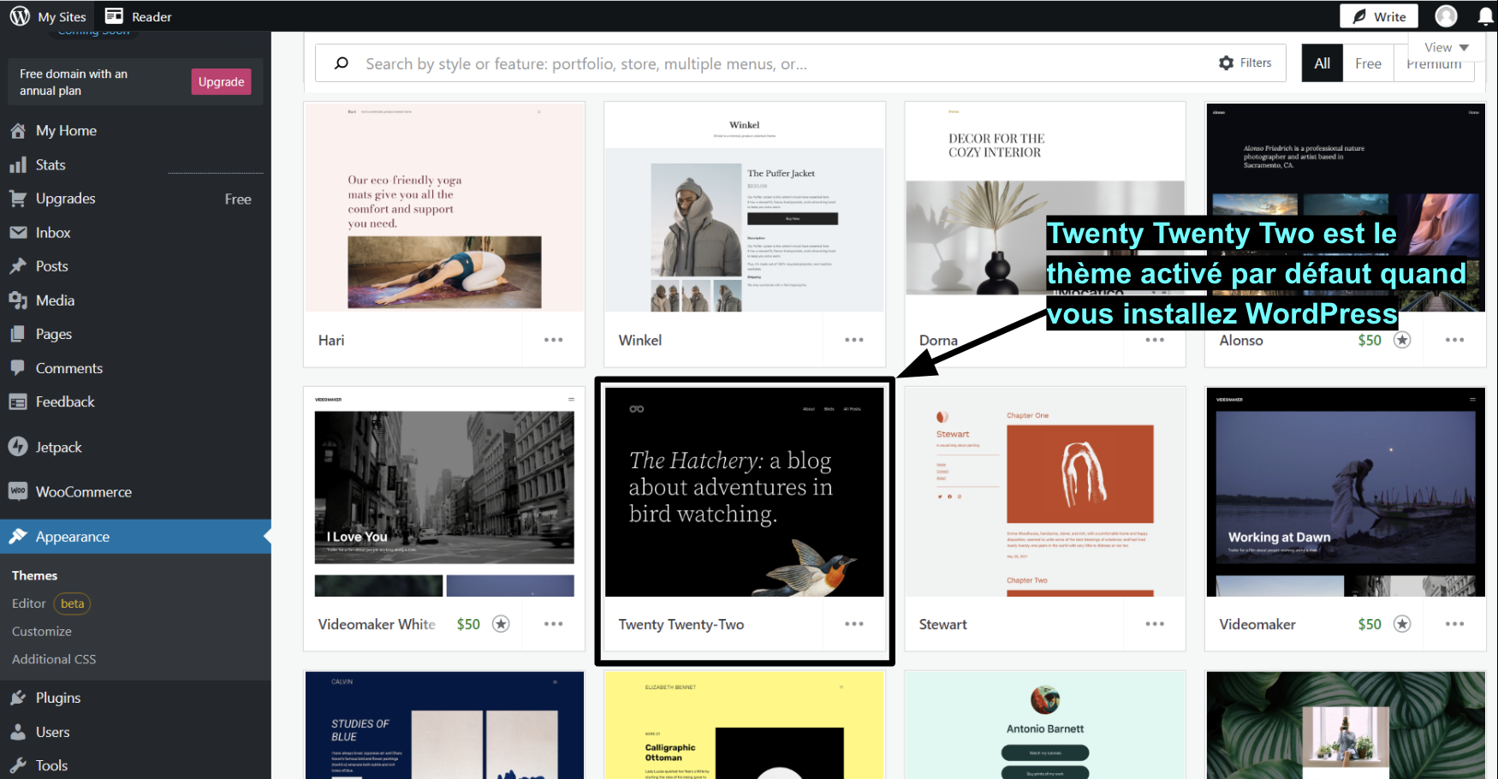The height and width of the screenshot is (779, 1498).
Task: Open the Customize submenu item
Action: pyautogui.click(x=42, y=631)
